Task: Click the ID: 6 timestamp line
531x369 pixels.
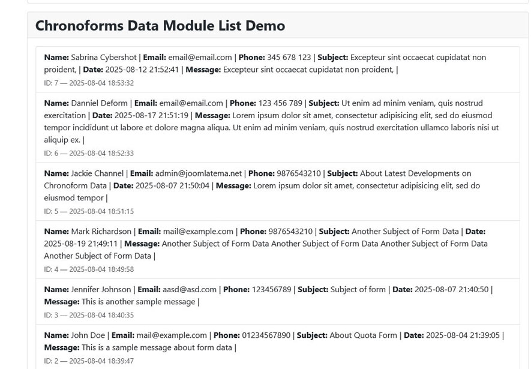Action: 89,153
